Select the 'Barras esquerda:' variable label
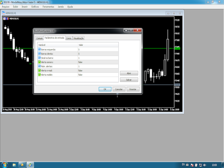The width and height of the screenshot is (224, 168). [x=48, y=50]
